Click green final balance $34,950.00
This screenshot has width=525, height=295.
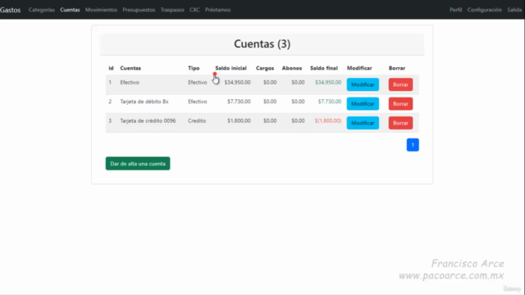coord(328,82)
